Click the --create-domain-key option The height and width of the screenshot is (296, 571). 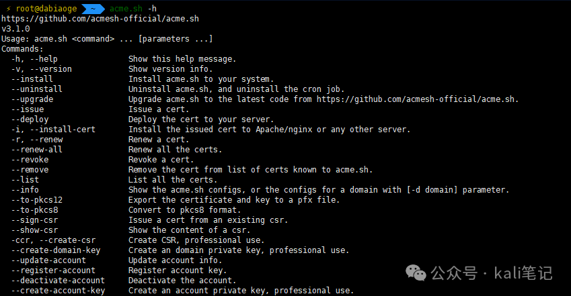[56, 250]
